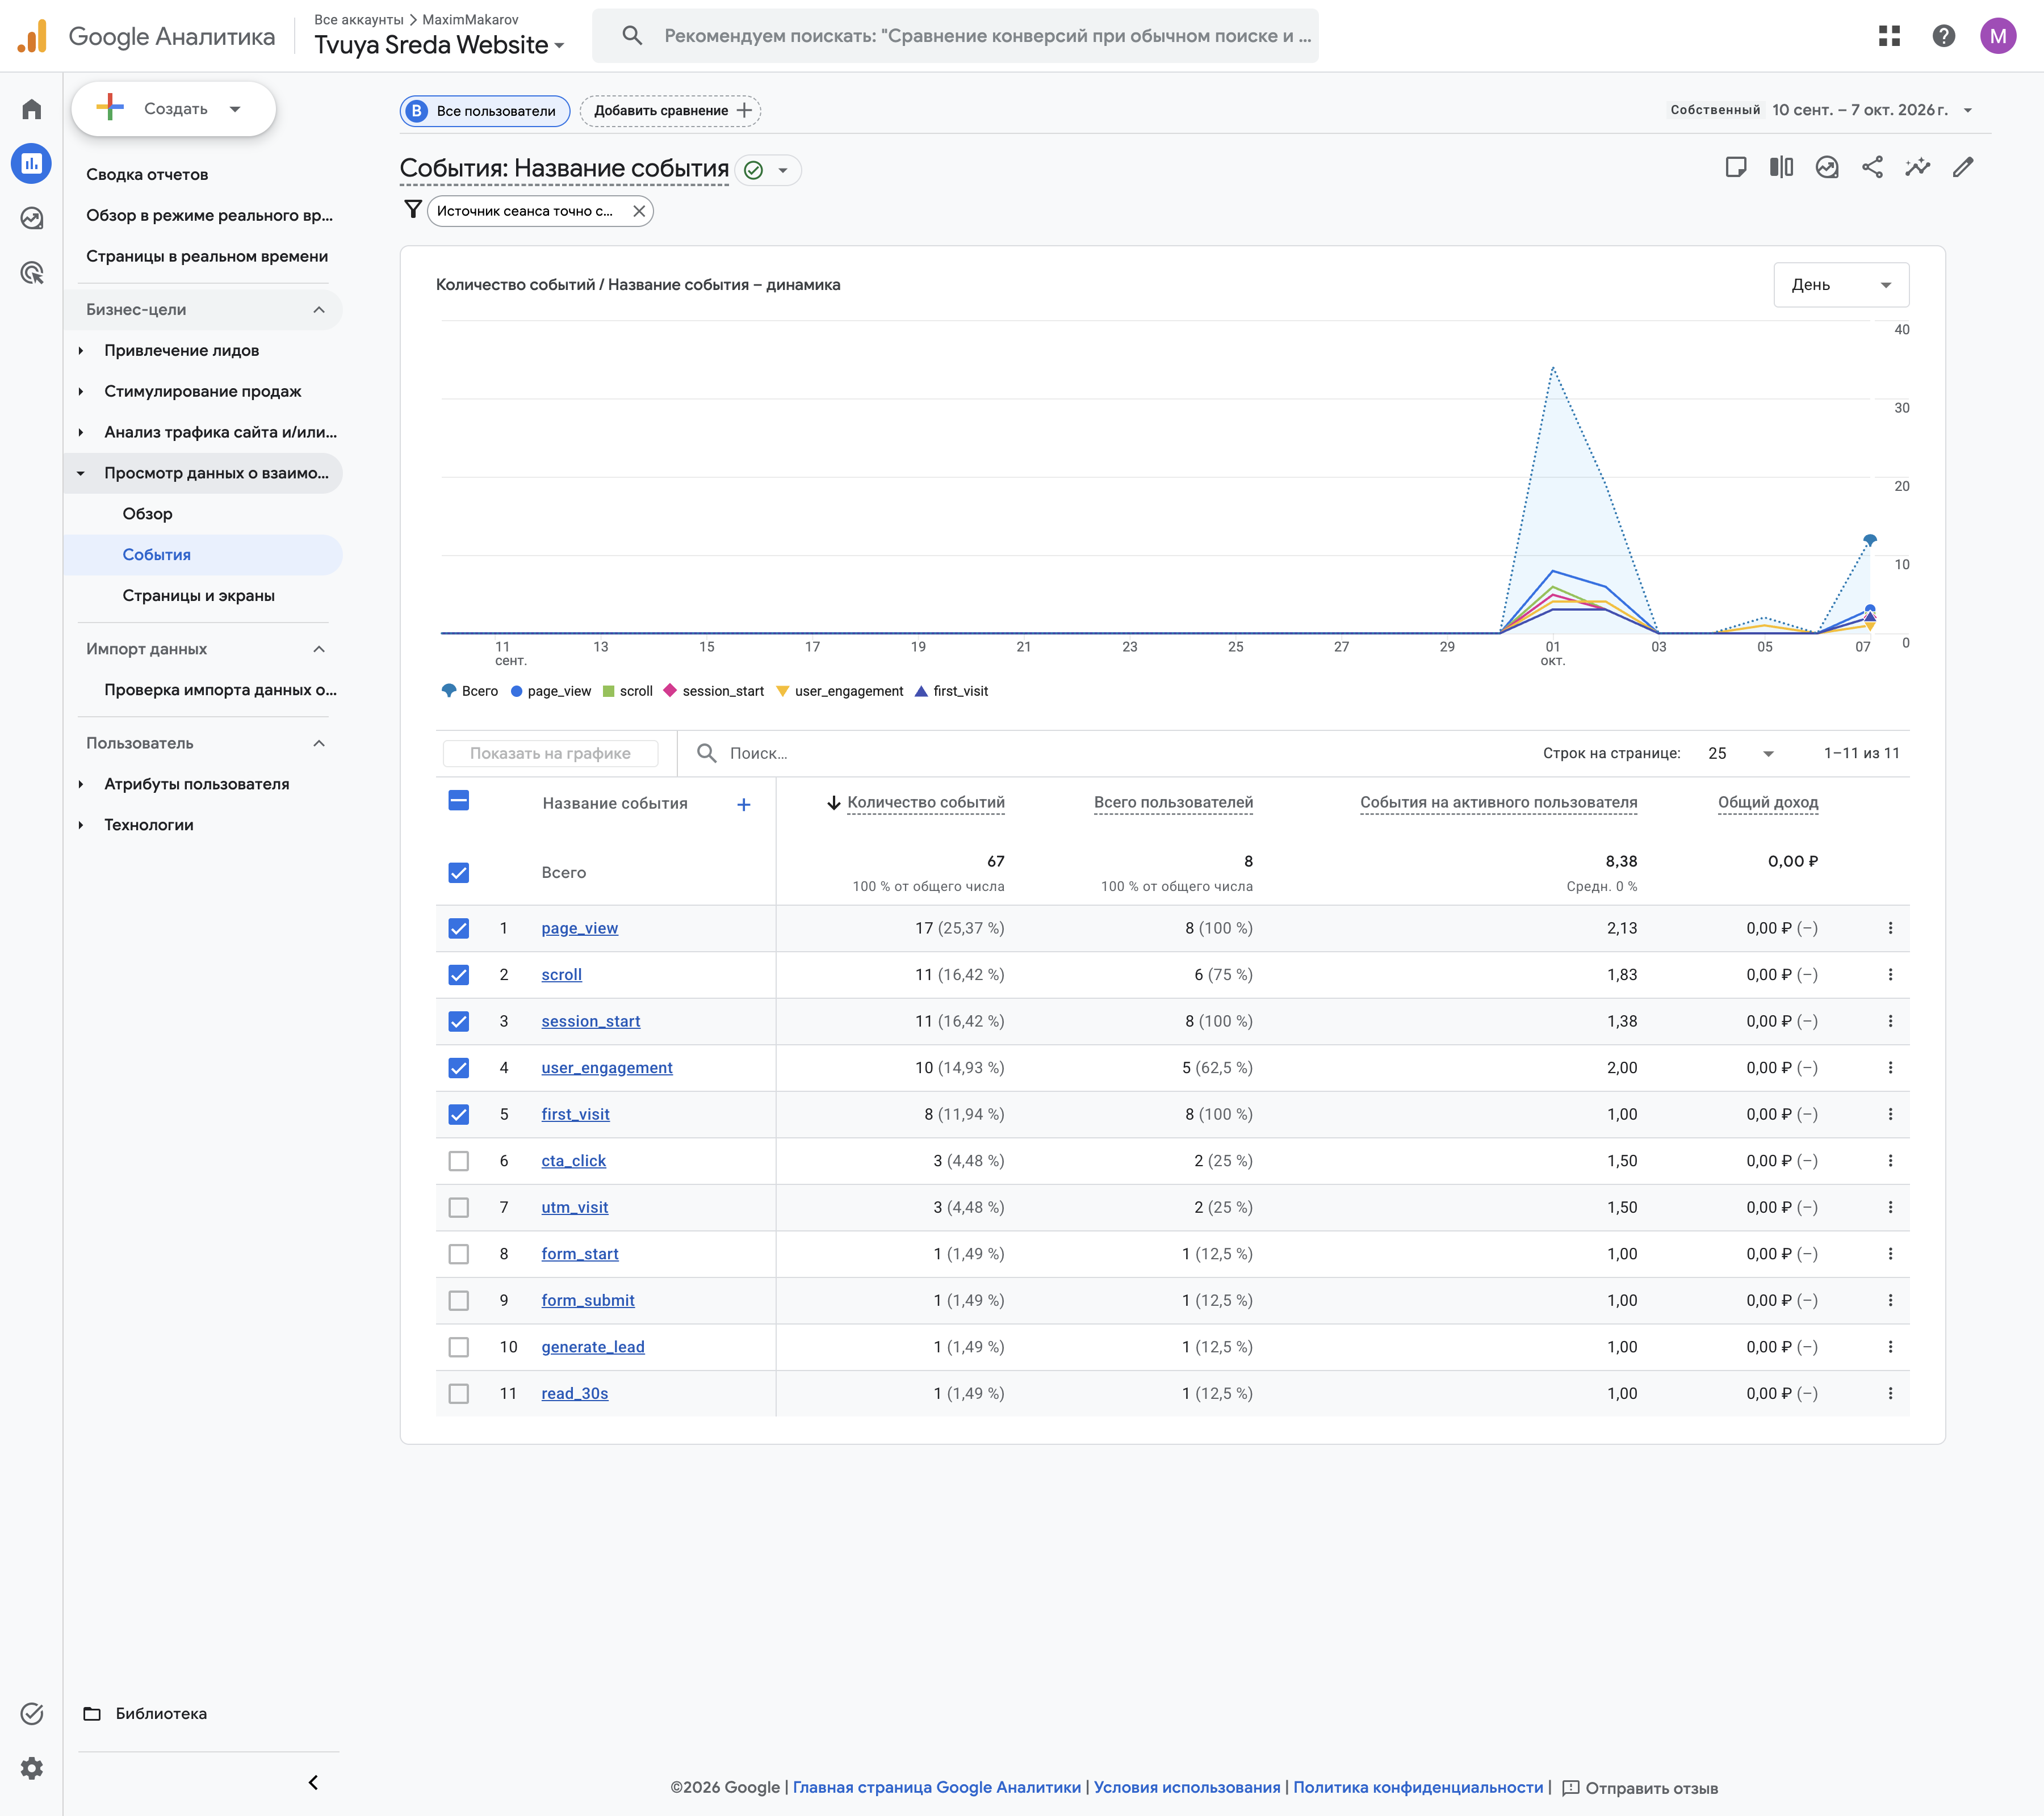Open the Home icon in left rail

click(x=32, y=109)
